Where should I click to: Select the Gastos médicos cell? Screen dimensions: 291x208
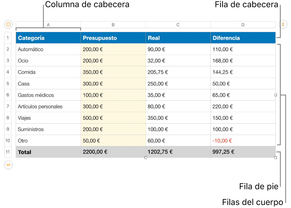coord(48,95)
